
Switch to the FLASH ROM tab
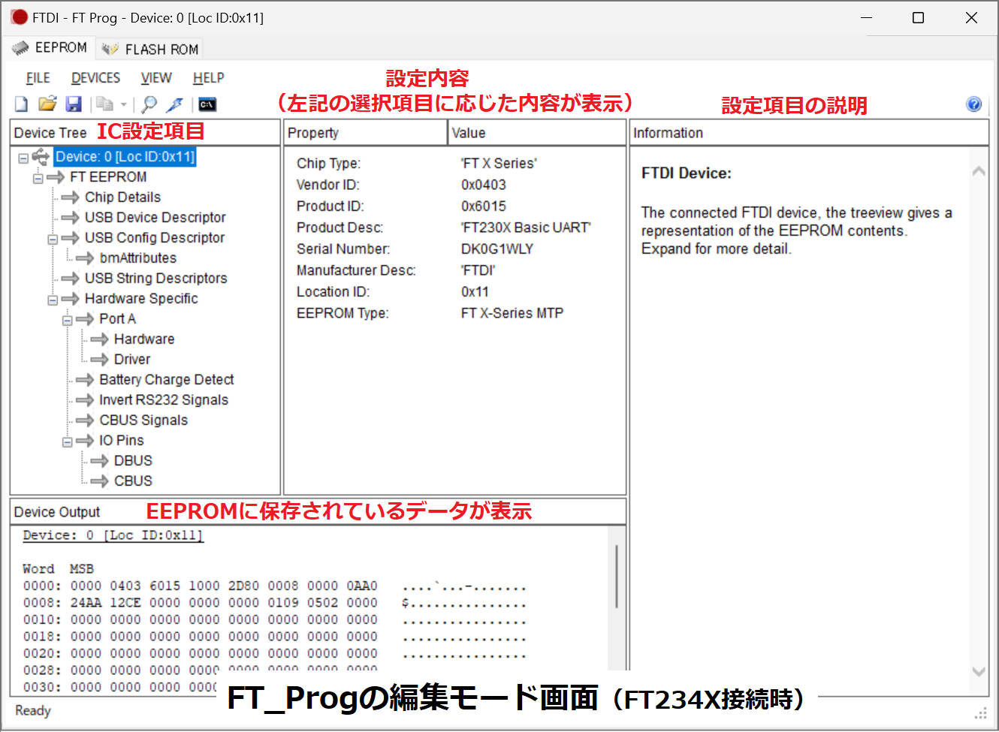(149, 48)
